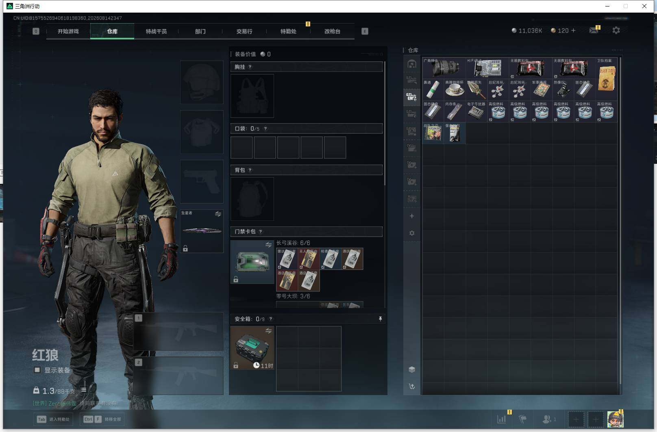Select the arrowhead item beside the teacup
The image size is (657, 432).
[476, 90]
